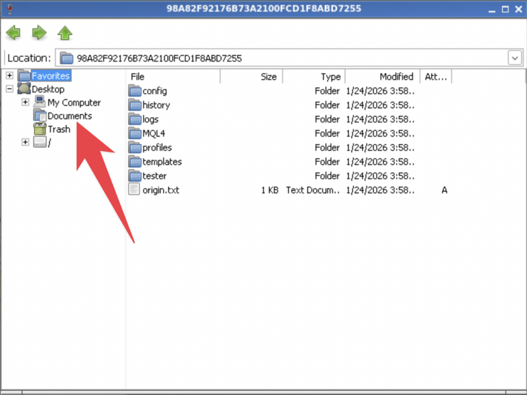Click the green Forward arrow icon
Image resolution: width=527 pixels, height=395 pixels.
pyautogui.click(x=39, y=33)
